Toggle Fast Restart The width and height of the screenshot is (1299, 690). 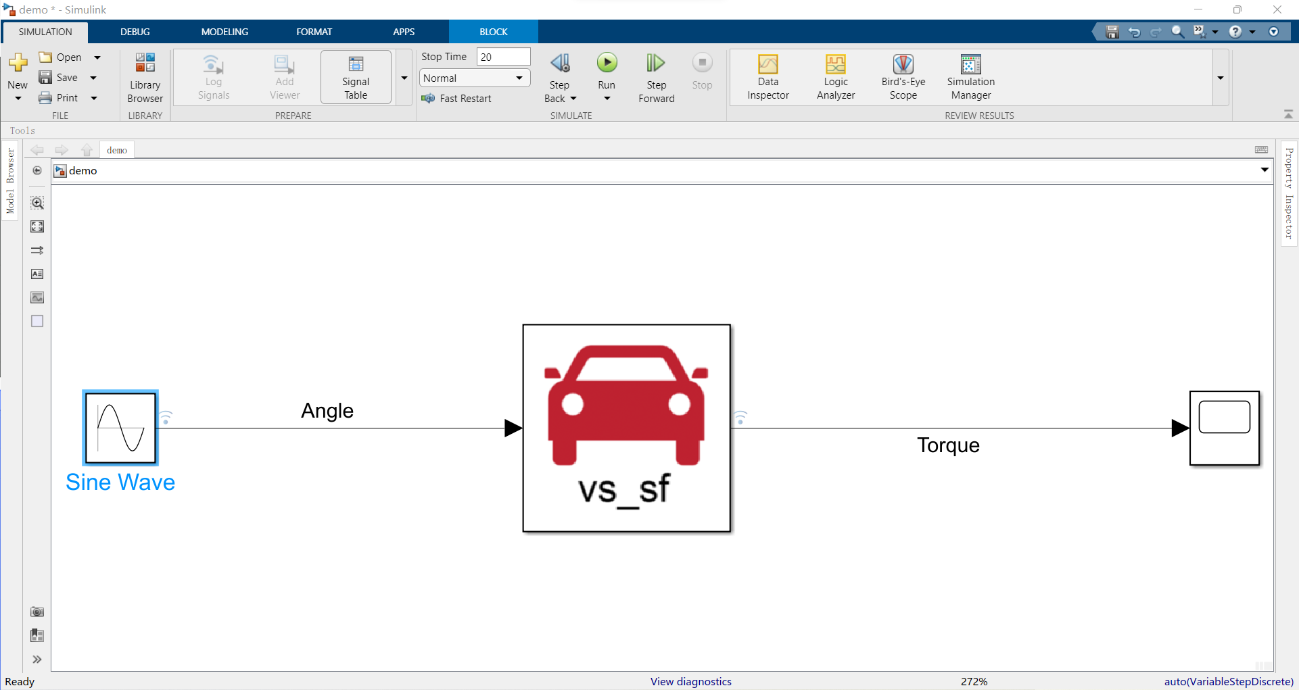click(456, 99)
